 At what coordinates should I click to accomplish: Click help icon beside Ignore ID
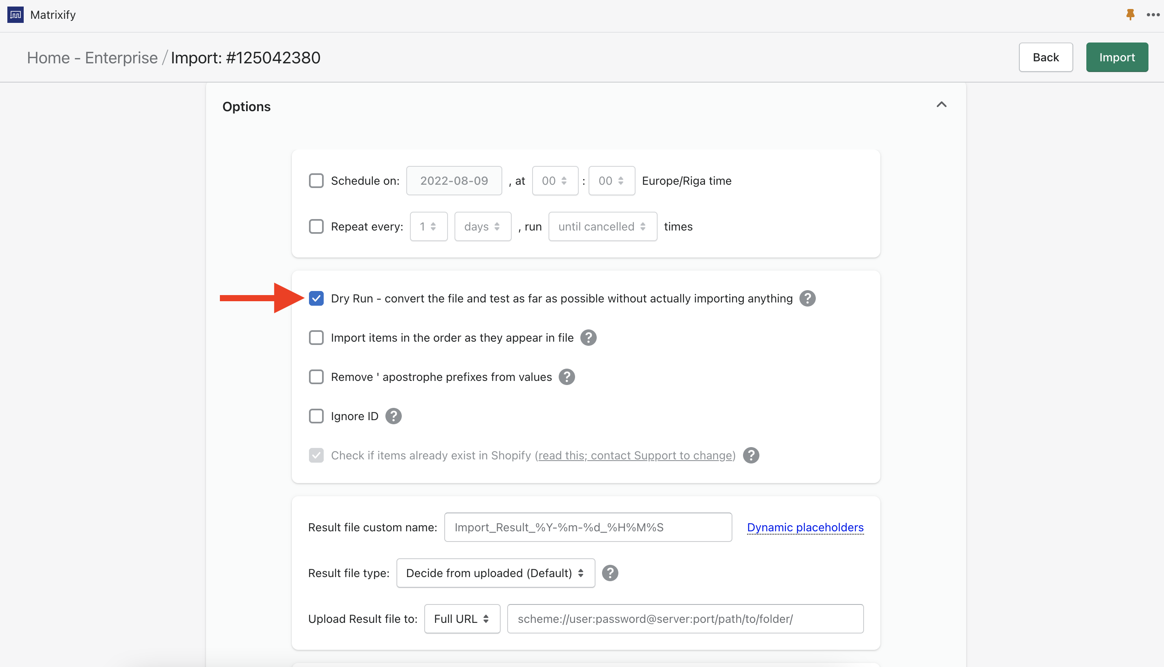(393, 416)
